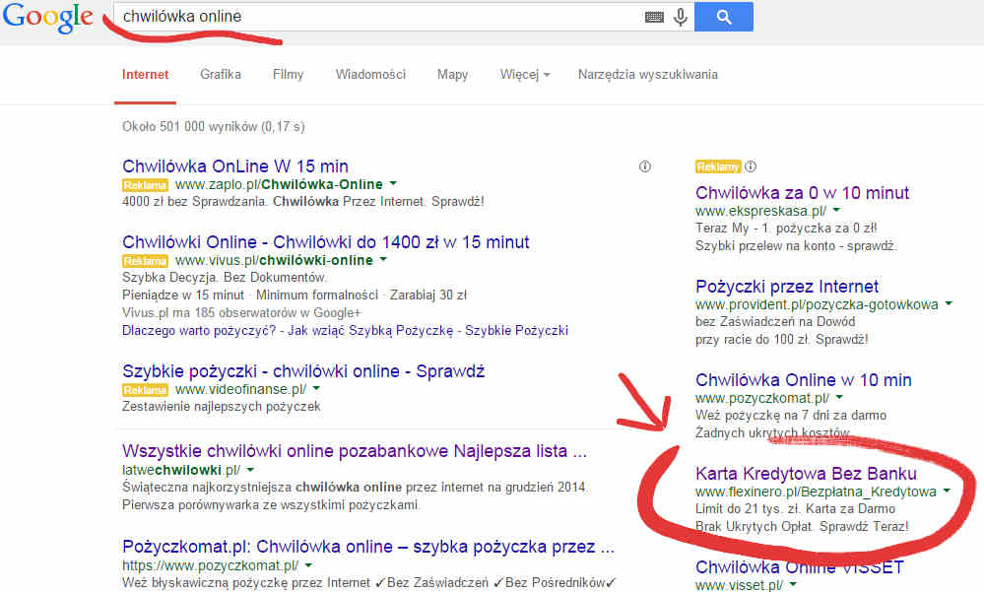Image resolution: width=984 pixels, height=592 pixels.
Task: Click the microphone voice search icon
Action: click(x=681, y=17)
